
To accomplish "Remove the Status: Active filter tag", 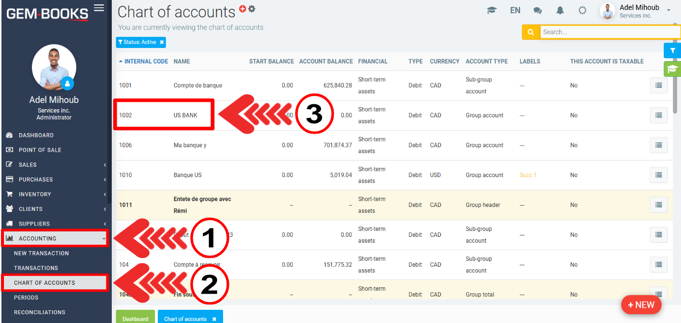I will click(162, 43).
